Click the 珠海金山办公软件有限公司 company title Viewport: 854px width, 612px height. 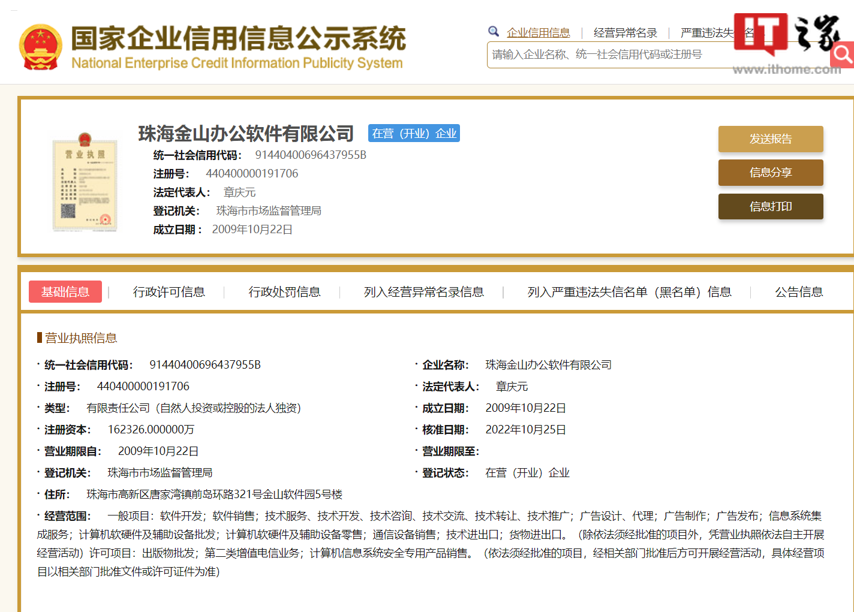coord(246,133)
